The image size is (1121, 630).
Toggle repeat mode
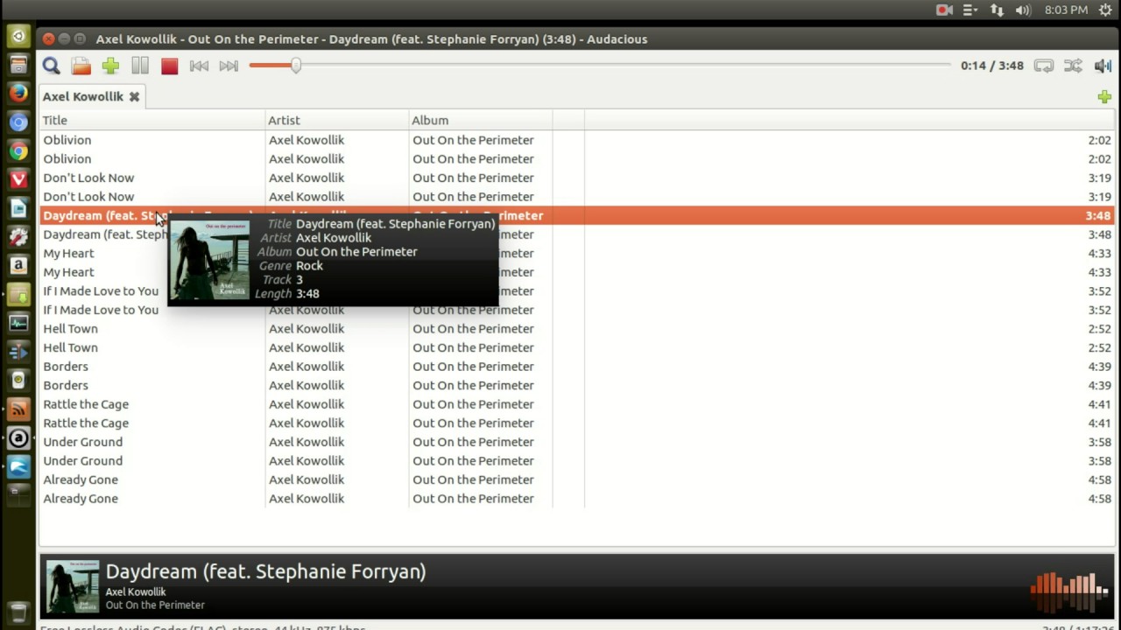pyautogui.click(x=1043, y=65)
